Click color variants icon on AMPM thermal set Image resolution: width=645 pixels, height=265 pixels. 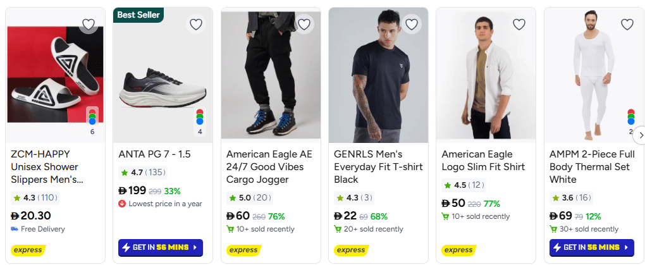tap(630, 117)
